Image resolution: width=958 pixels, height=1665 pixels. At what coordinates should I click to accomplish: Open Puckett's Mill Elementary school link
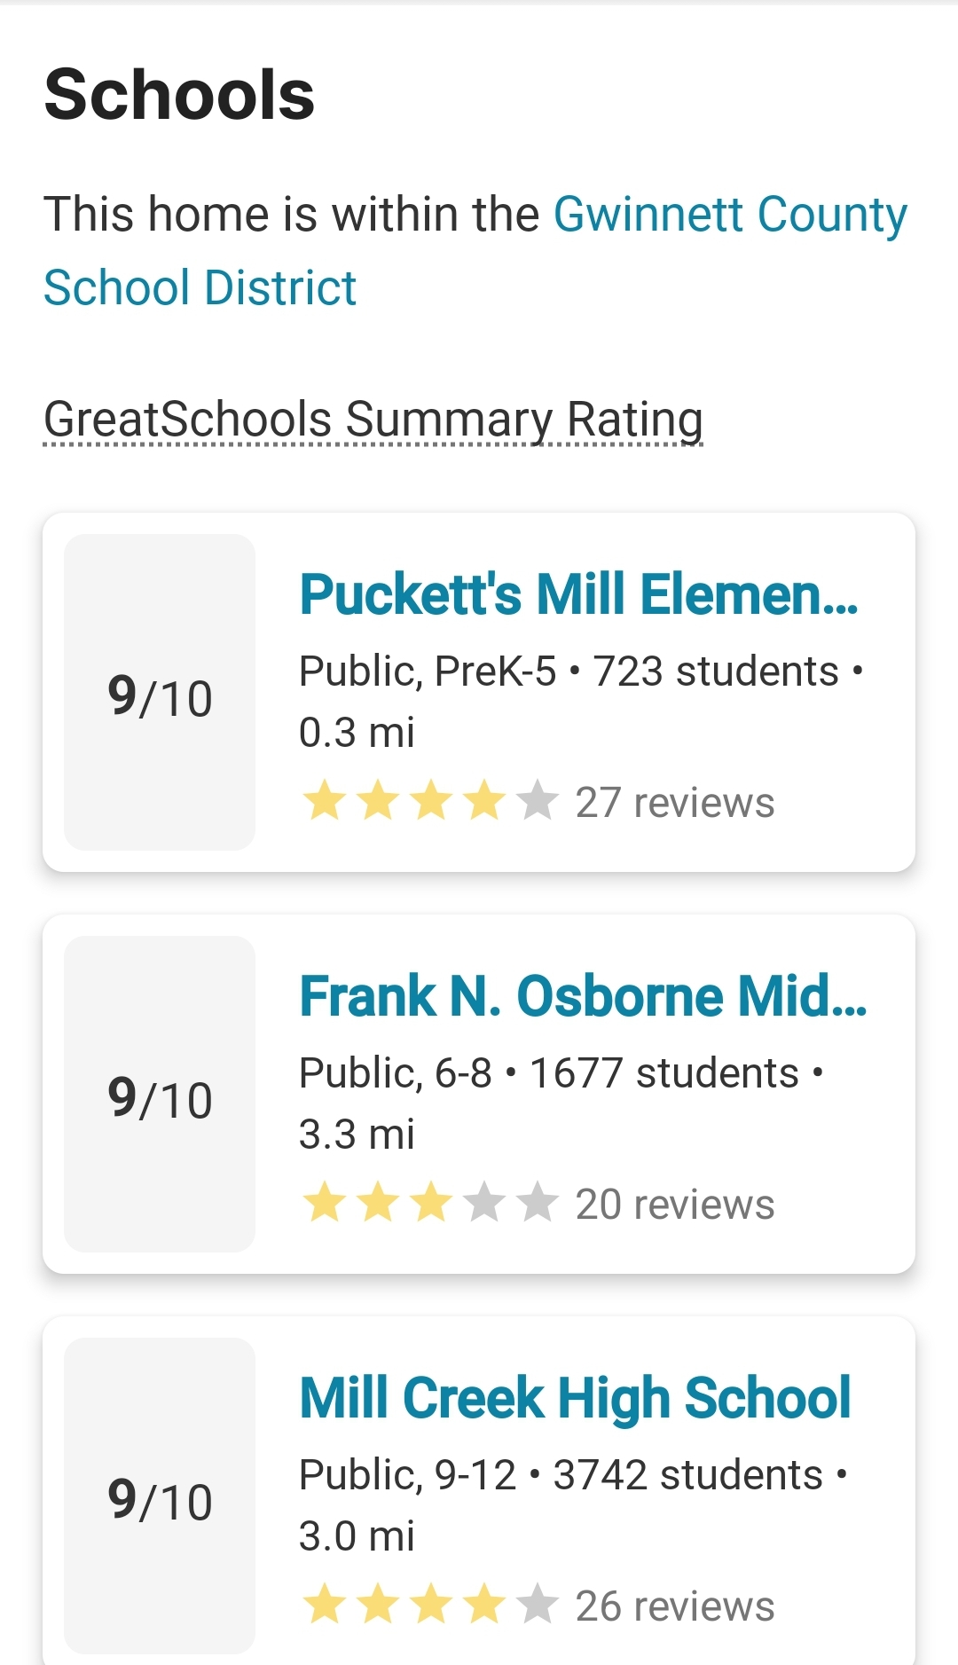[578, 593]
